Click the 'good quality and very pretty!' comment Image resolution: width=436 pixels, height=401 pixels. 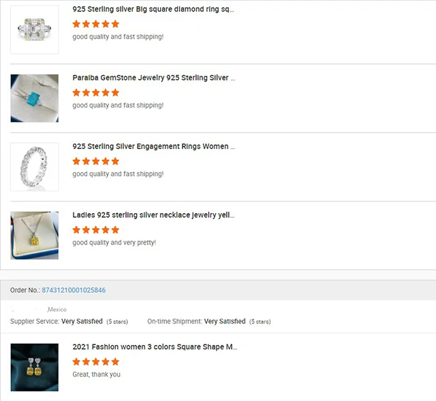[114, 242]
